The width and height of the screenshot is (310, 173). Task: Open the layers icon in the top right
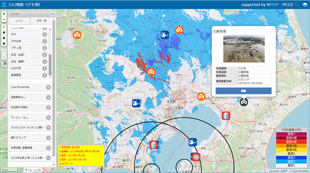coord(305,5)
